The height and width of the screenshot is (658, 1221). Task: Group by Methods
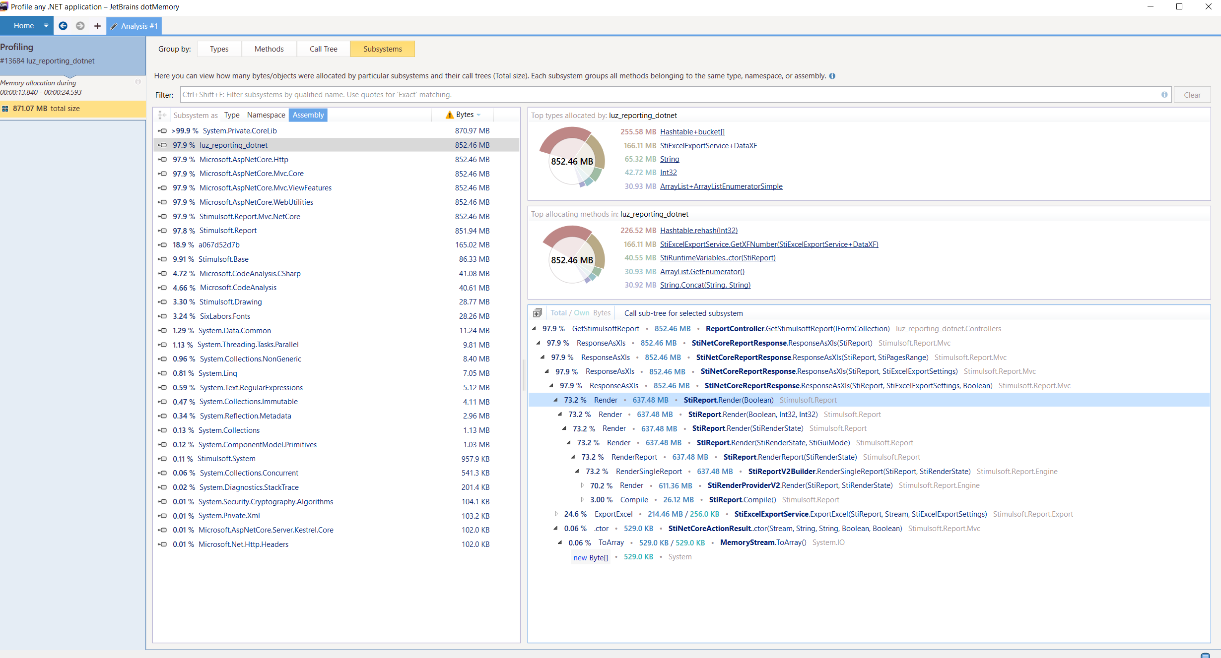[x=269, y=49]
